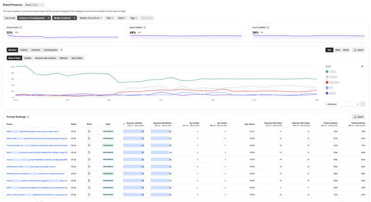This screenshot has height=202, width=371.
Task: Click info icon next to Prompt Rankings heading
Action: pos(28,117)
